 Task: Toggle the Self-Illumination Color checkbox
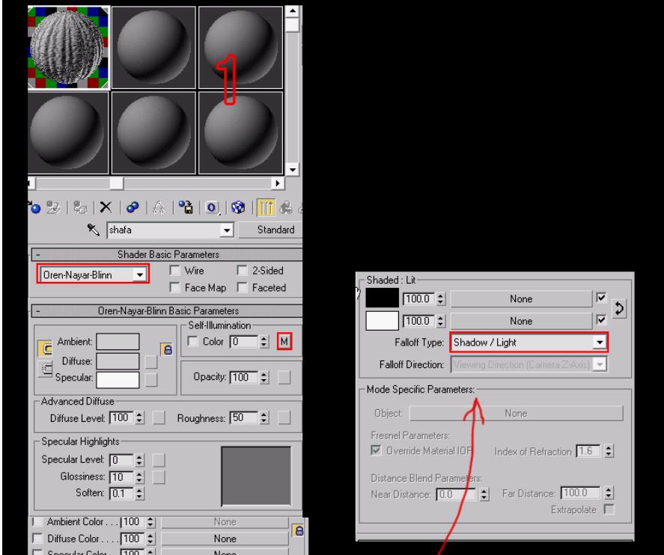pyautogui.click(x=192, y=341)
